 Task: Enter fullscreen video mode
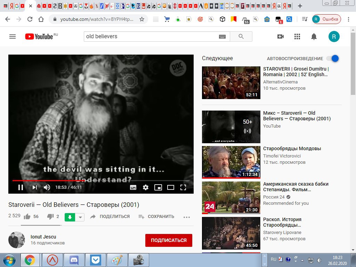click(x=183, y=187)
